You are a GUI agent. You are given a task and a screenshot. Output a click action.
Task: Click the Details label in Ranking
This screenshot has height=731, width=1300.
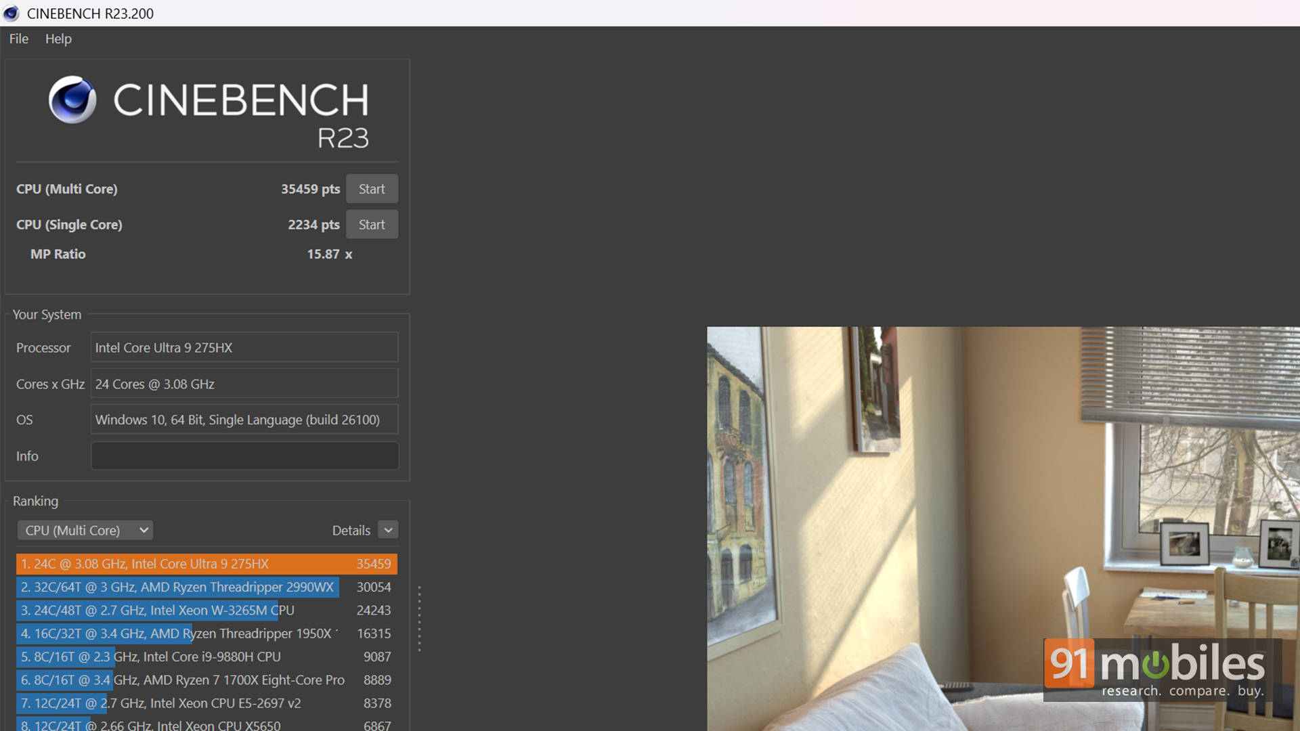(351, 530)
